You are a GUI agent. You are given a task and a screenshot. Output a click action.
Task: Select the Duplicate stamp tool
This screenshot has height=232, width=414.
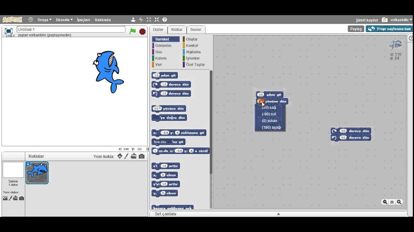tap(133, 20)
